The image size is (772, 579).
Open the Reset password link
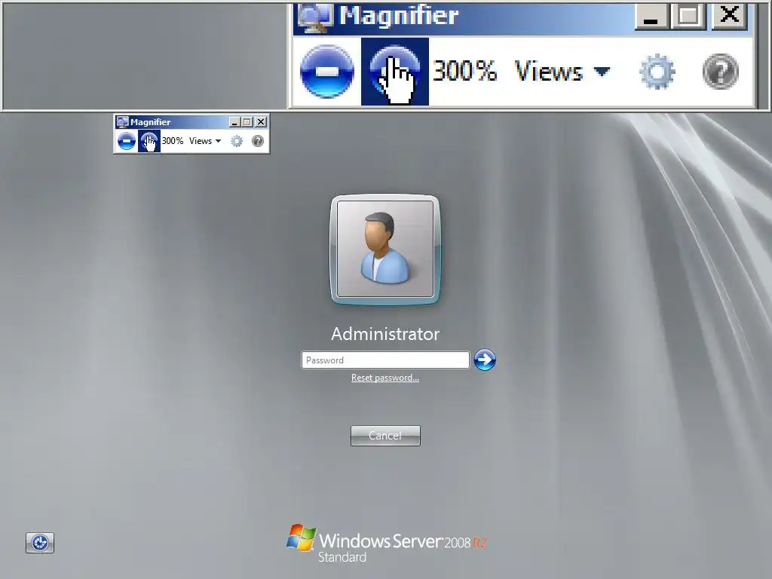pos(385,378)
